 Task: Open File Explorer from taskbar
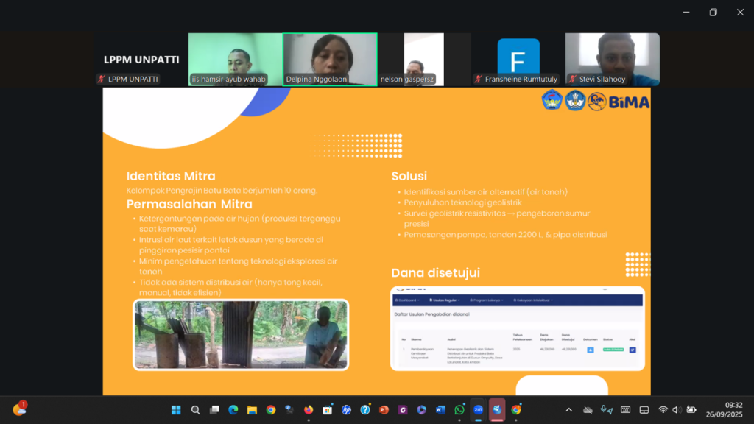coord(252,410)
